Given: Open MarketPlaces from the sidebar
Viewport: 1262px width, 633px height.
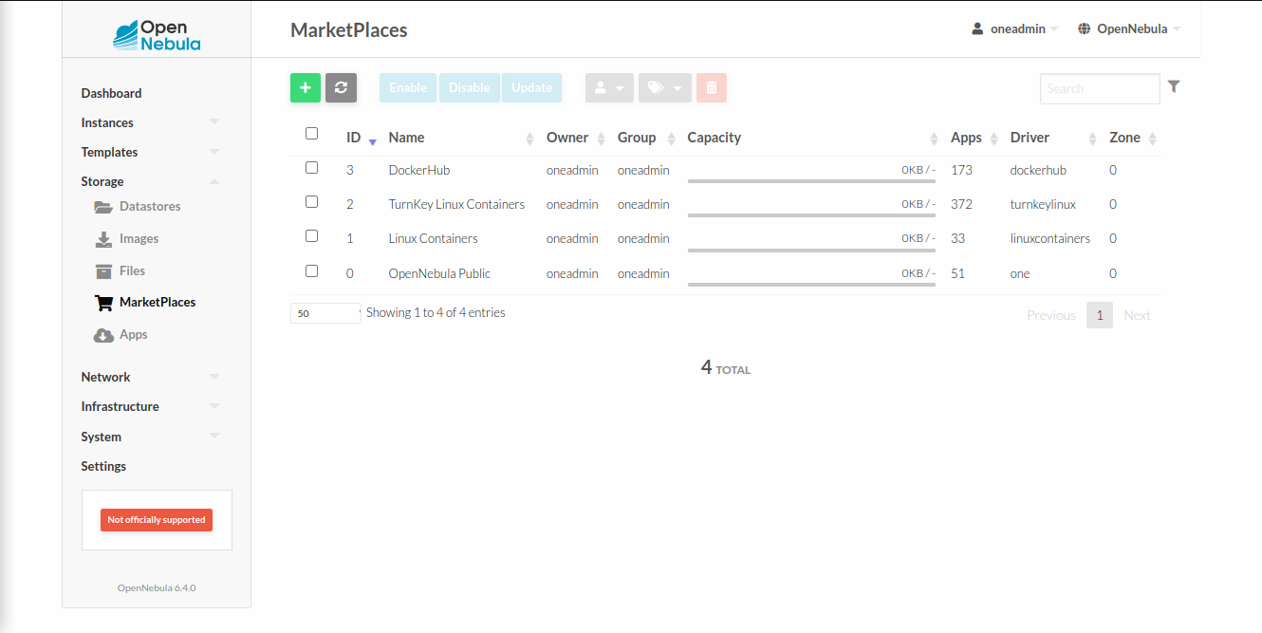Looking at the screenshot, I should coord(145,303).
